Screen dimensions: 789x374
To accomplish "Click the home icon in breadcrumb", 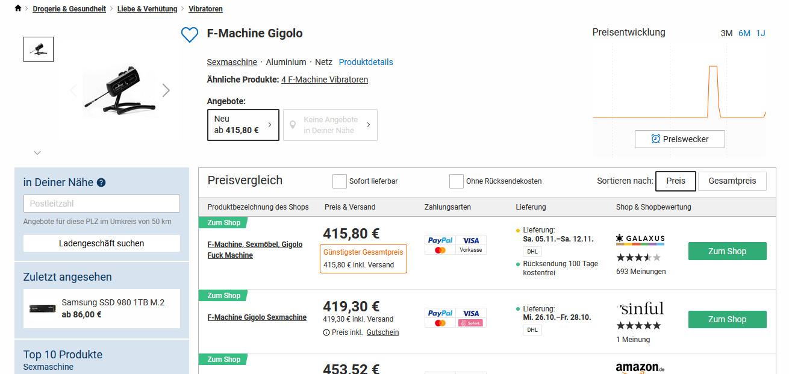I will tap(18, 8).
